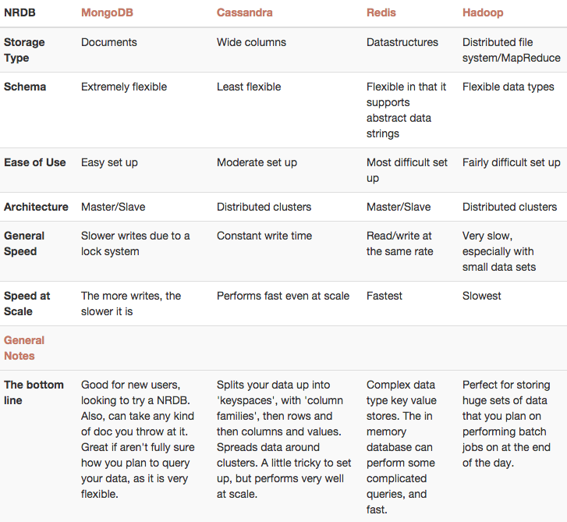Click the Schema row label
This screenshot has width=567, height=522.
pos(25,87)
